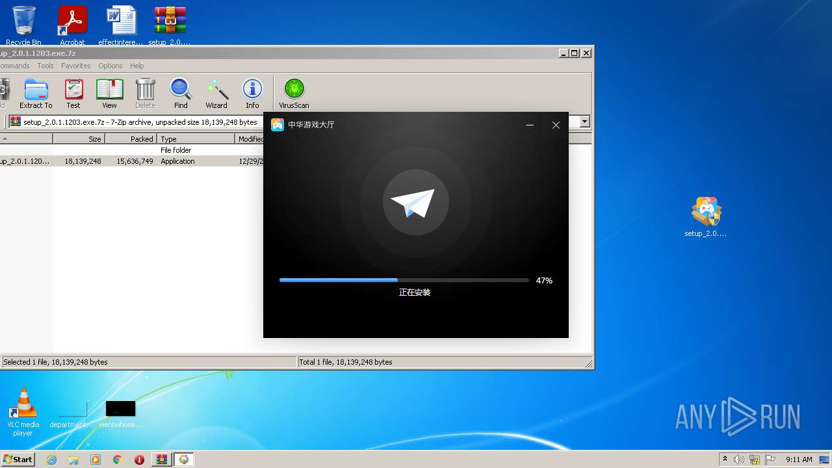Open Action Center flag icon
The image size is (832, 468).
(770, 460)
